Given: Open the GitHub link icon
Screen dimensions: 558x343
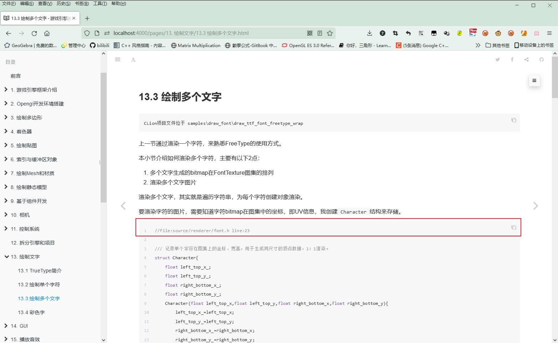Looking at the screenshot, I should 542,60.
